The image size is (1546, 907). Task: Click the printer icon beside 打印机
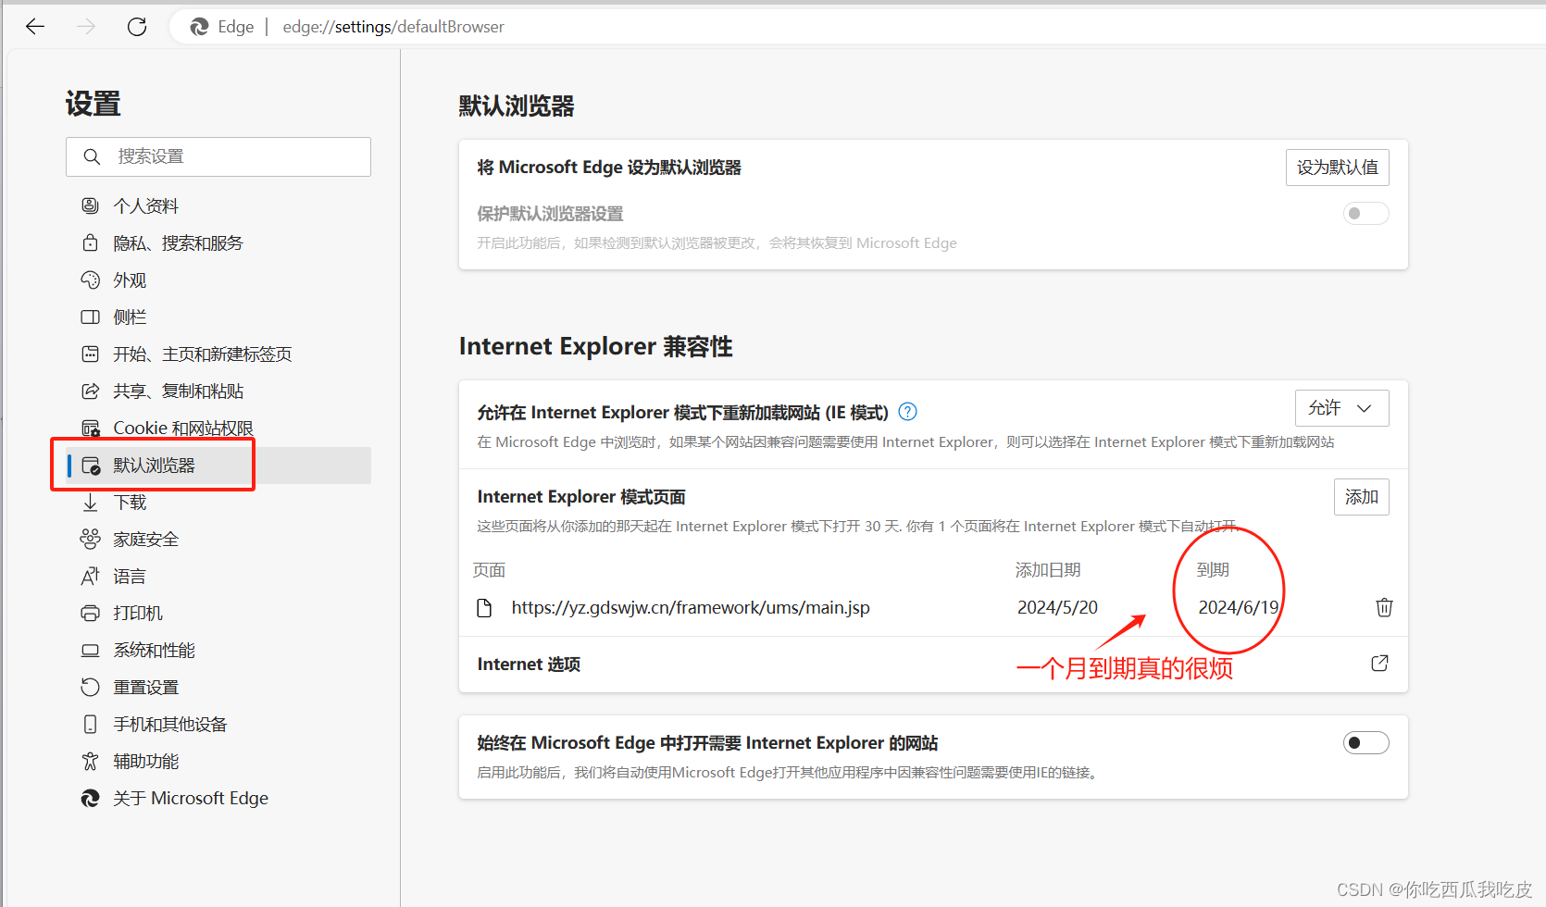click(x=90, y=613)
